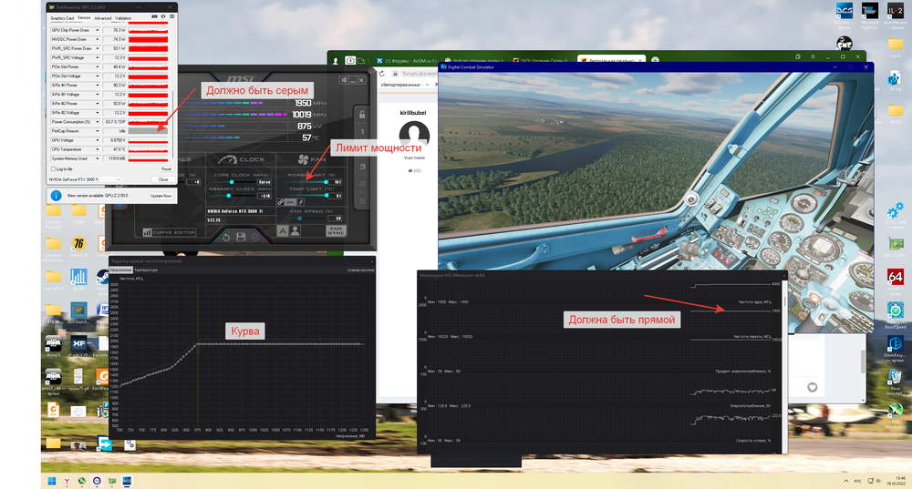
Task: Click Сканер разгона in curve editor
Action: point(360,270)
